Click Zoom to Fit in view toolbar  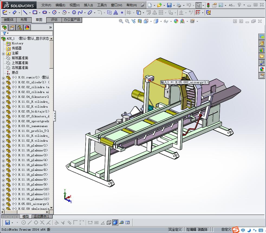(x=121, y=21)
